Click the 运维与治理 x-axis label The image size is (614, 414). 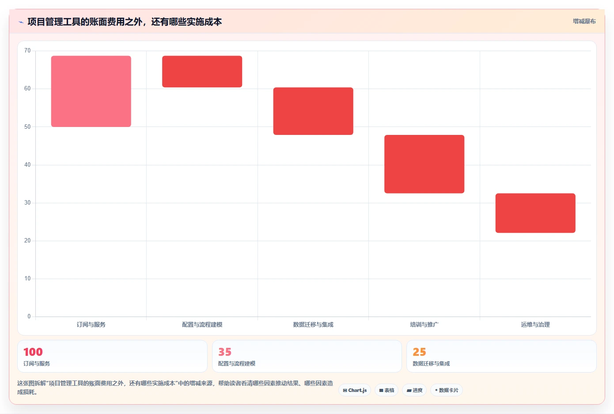[x=535, y=324]
